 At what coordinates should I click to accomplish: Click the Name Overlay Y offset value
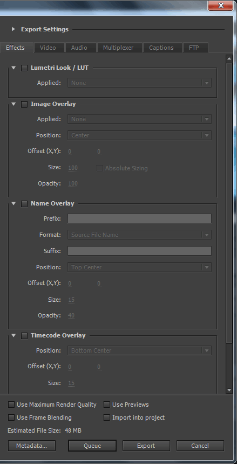pyautogui.click(x=99, y=283)
